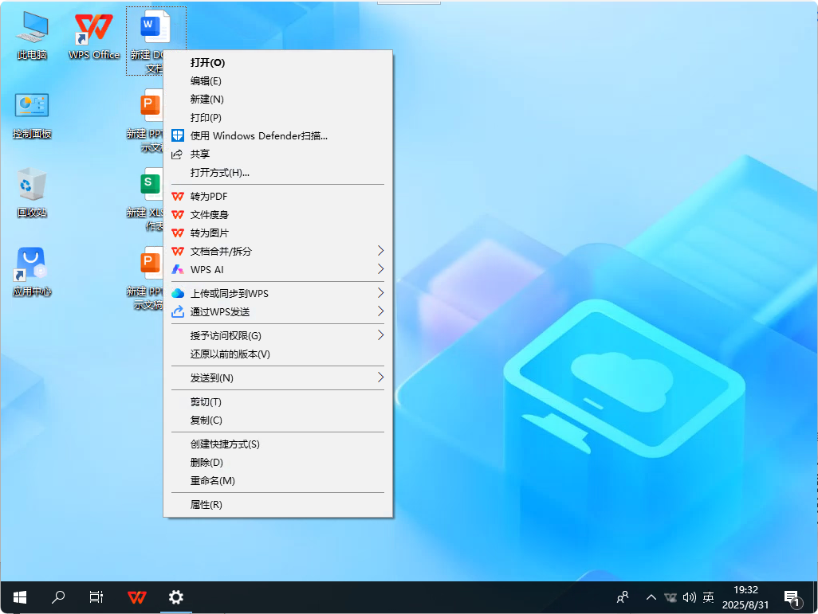Screen dimensions: 818x614
Task: Open the Windows Start menu
Action: pyautogui.click(x=20, y=597)
